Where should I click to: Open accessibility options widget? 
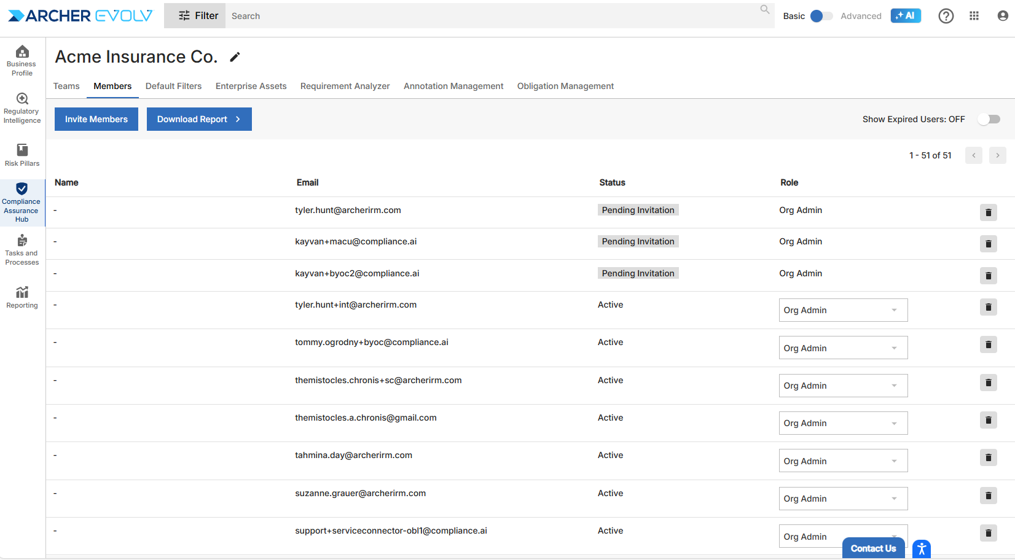pyautogui.click(x=921, y=549)
